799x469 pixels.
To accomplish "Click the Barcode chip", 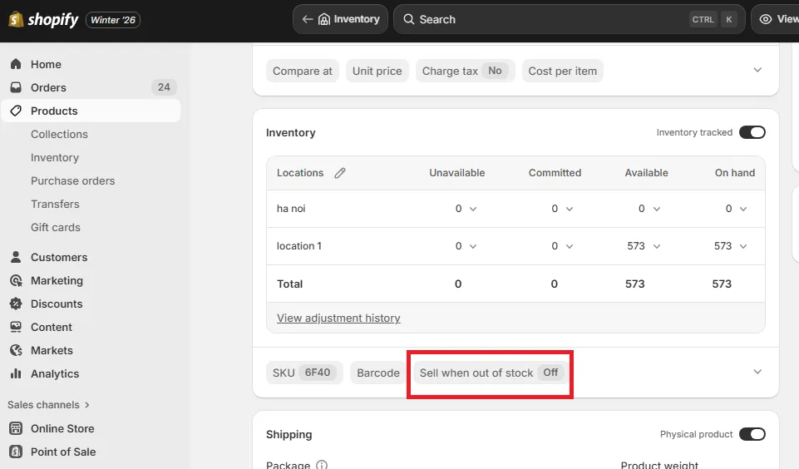I will [x=378, y=373].
